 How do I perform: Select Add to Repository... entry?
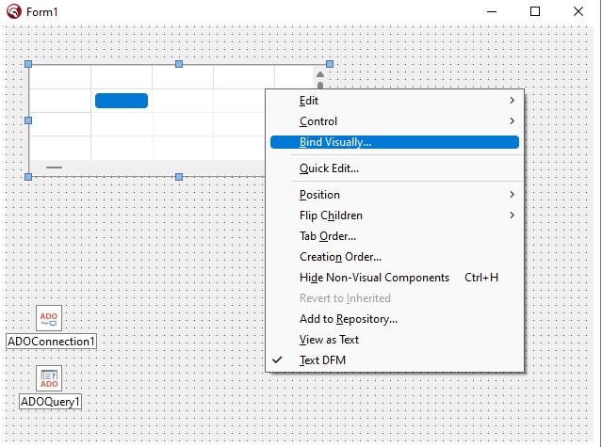pyautogui.click(x=348, y=319)
